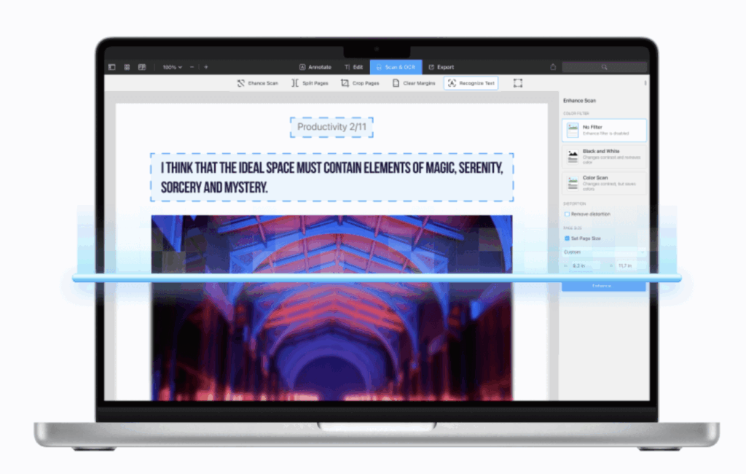Uncheck the Set Page Size checkbox

567,238
